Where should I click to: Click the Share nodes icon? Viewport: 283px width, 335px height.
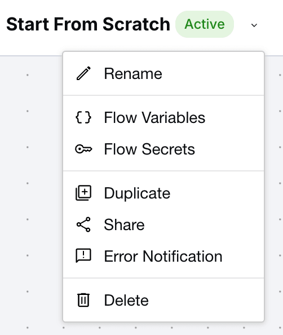(x=83, y=224)
